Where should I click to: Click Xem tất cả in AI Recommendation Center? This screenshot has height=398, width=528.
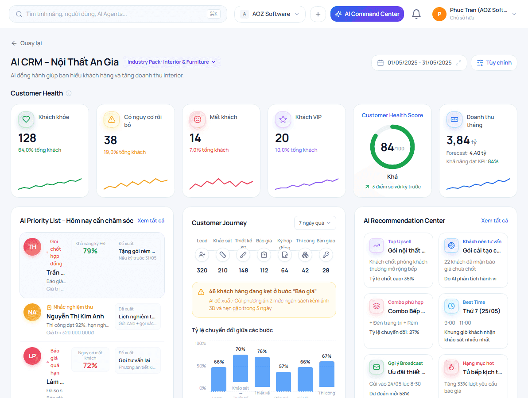click(x=494, y=221)
